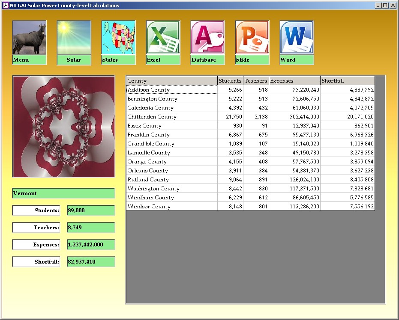
Task: Launch the Excel export icon
Action: point(163,38)
